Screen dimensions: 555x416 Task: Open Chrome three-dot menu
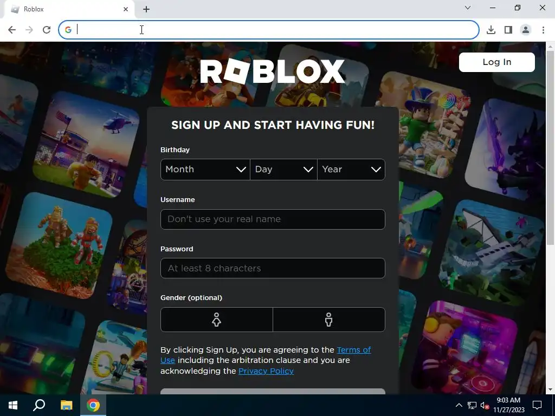coord(543,30)
